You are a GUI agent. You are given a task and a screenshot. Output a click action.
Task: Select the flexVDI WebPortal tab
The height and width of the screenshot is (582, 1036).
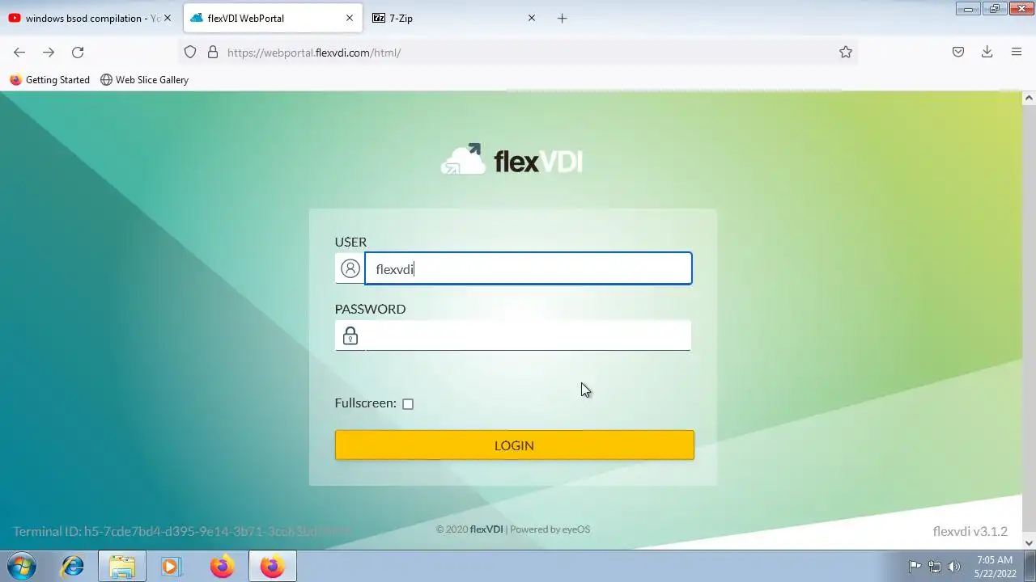click(273, 18)
